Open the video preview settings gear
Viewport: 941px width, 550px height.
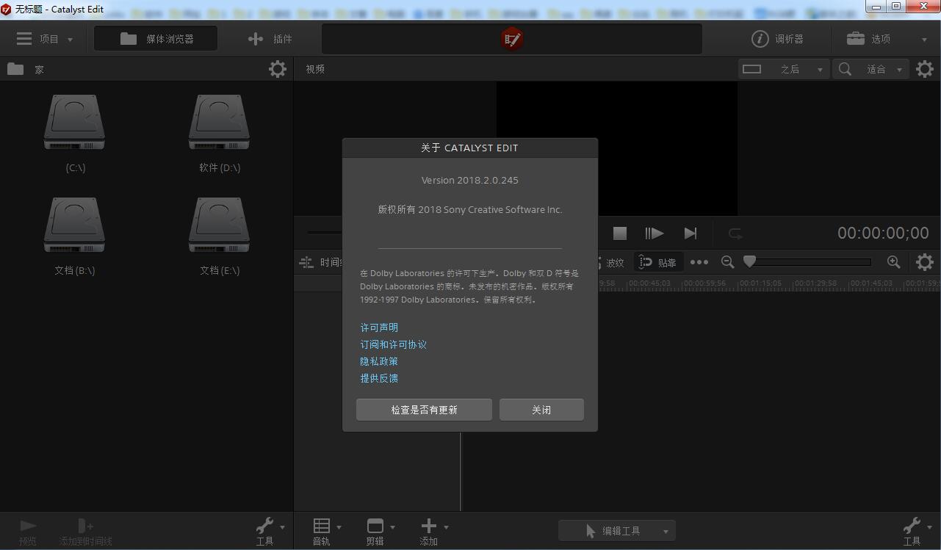pos(924,69)
